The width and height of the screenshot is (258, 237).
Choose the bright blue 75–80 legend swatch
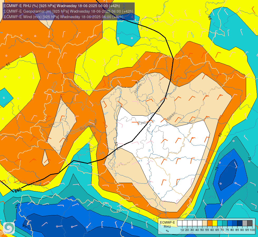tap(230, 223)
